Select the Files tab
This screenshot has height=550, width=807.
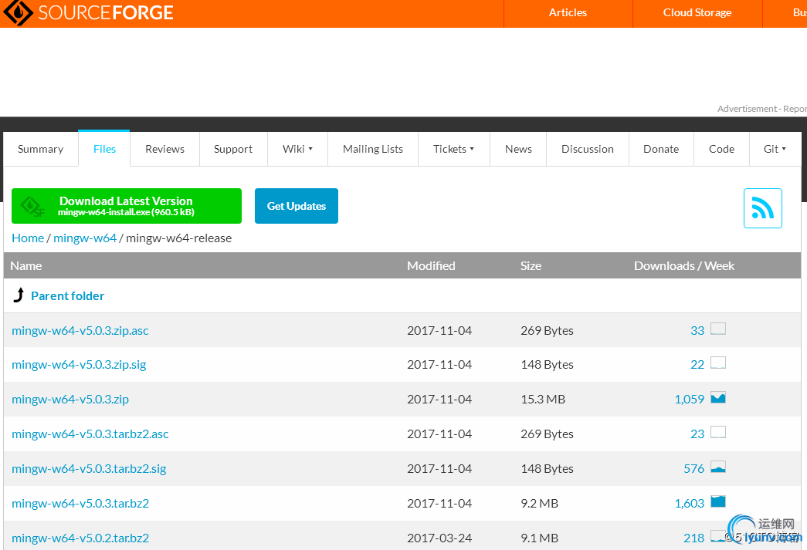tap(104, 149)
